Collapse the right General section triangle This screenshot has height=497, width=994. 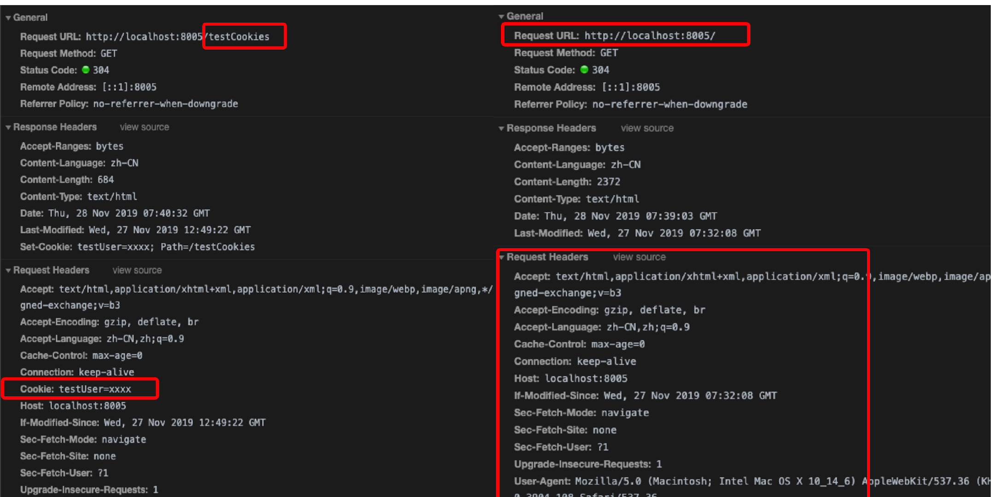[501, 17]
